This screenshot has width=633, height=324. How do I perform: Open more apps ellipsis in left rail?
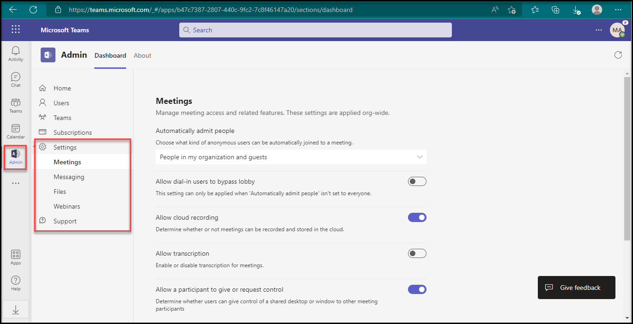coord(16,183)
